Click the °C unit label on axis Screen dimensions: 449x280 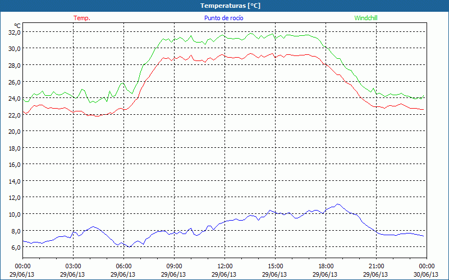coord(17,26)
